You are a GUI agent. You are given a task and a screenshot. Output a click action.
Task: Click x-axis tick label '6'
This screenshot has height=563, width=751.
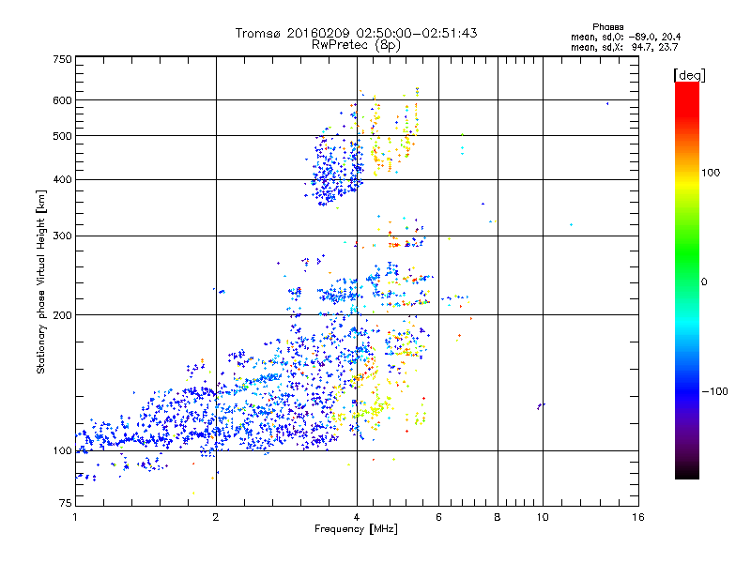438,517
